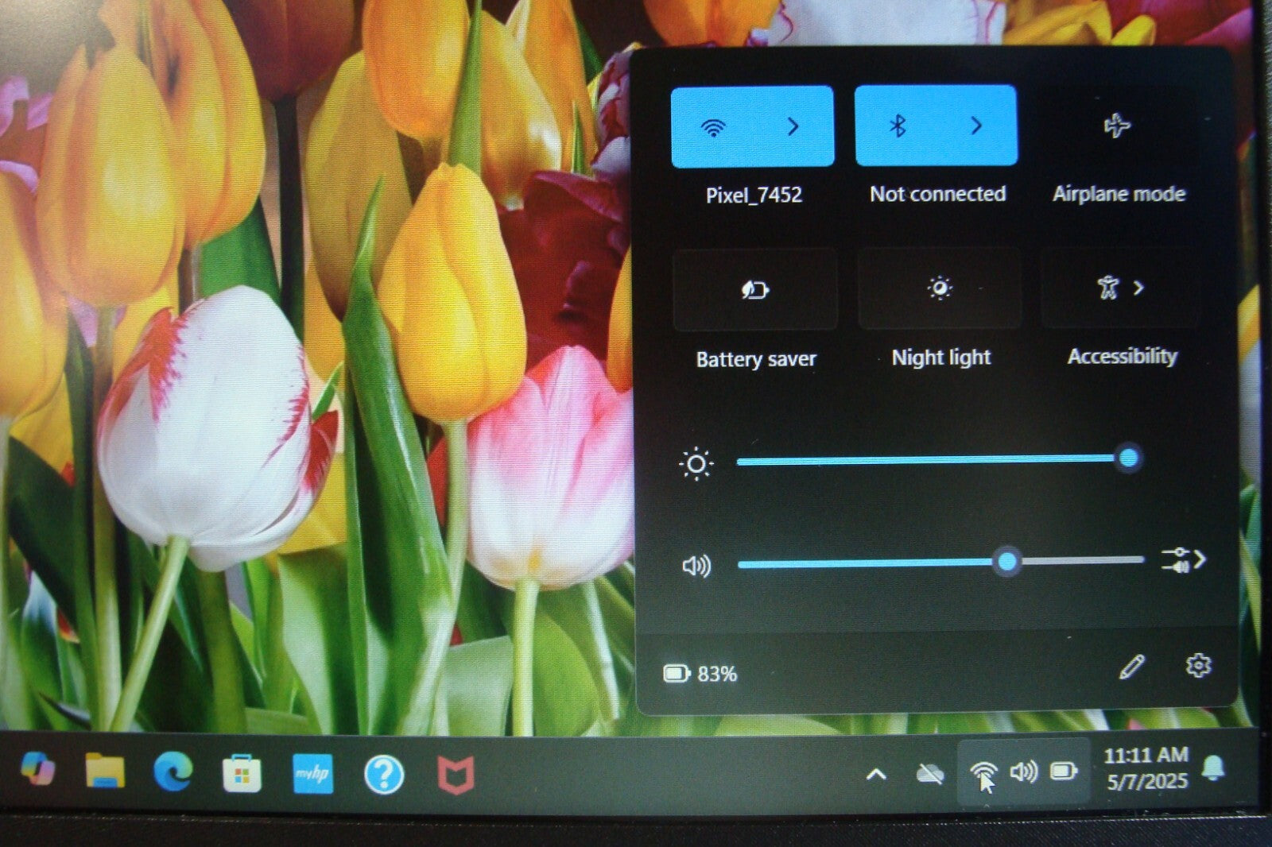The height and width of the screenshot is (847, 1272).
Task: Click the pencil edit quick settings icon
Action: pyautogui.click(x=1131, y=667)
